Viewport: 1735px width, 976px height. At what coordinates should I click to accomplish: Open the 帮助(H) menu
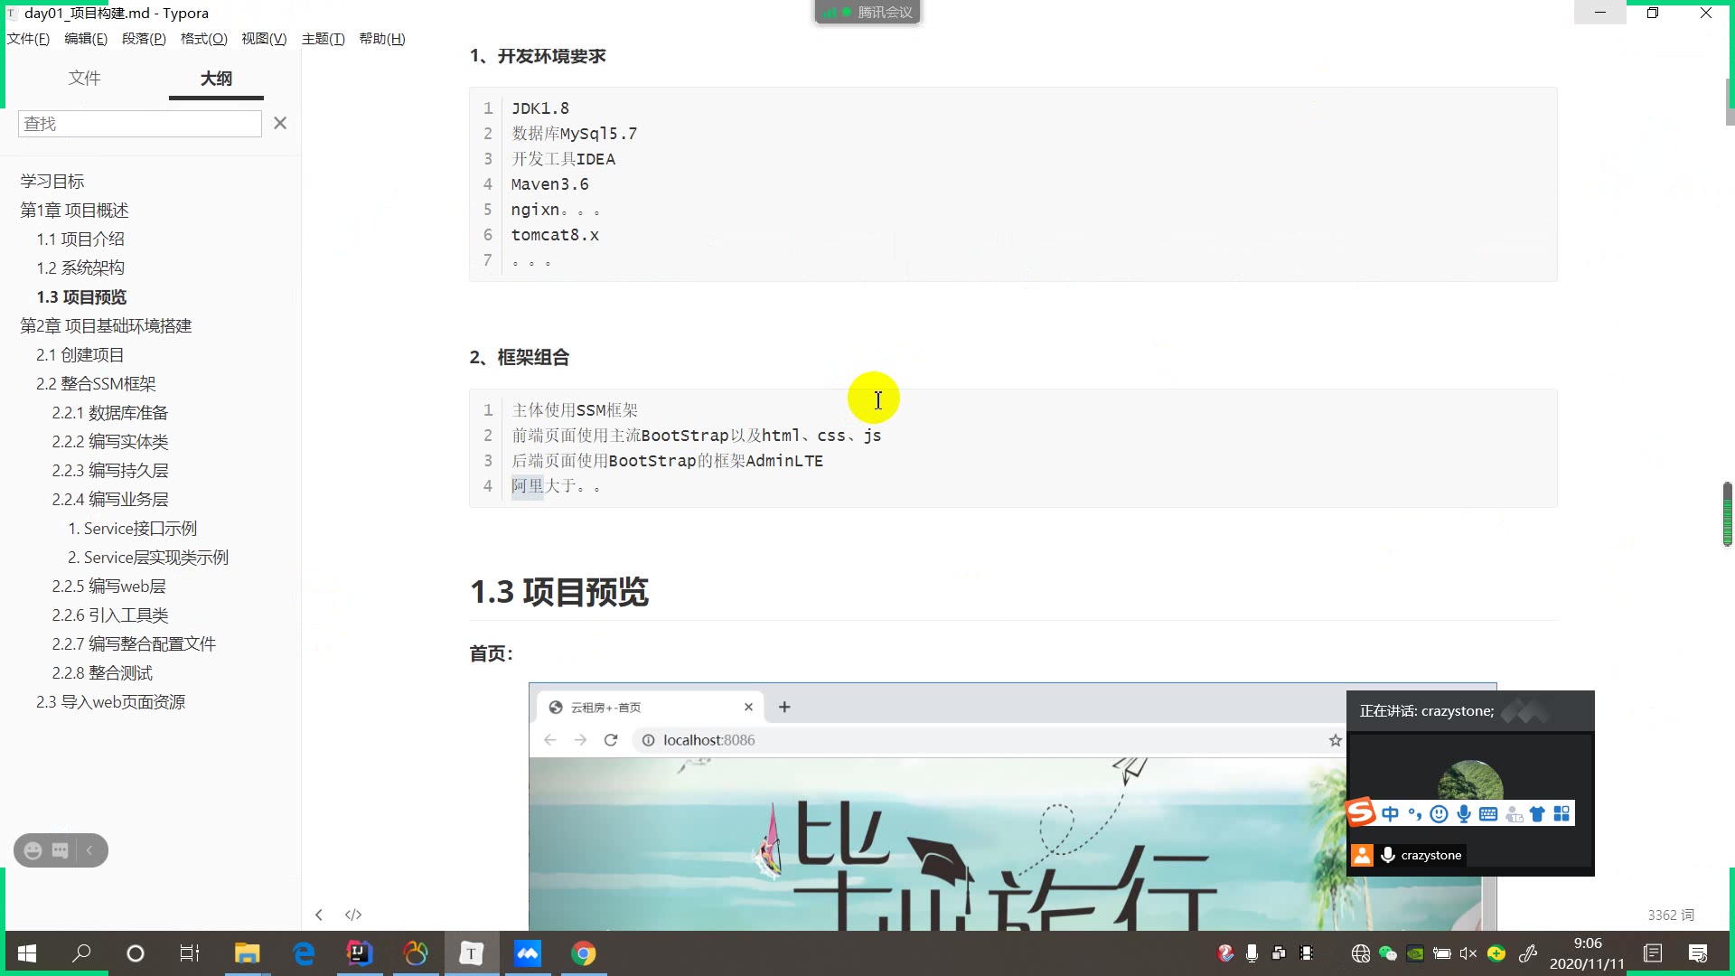[x=382, y=39]
